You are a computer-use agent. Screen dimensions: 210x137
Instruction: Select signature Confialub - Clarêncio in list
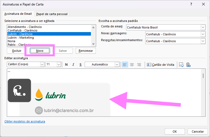(49, 30)
